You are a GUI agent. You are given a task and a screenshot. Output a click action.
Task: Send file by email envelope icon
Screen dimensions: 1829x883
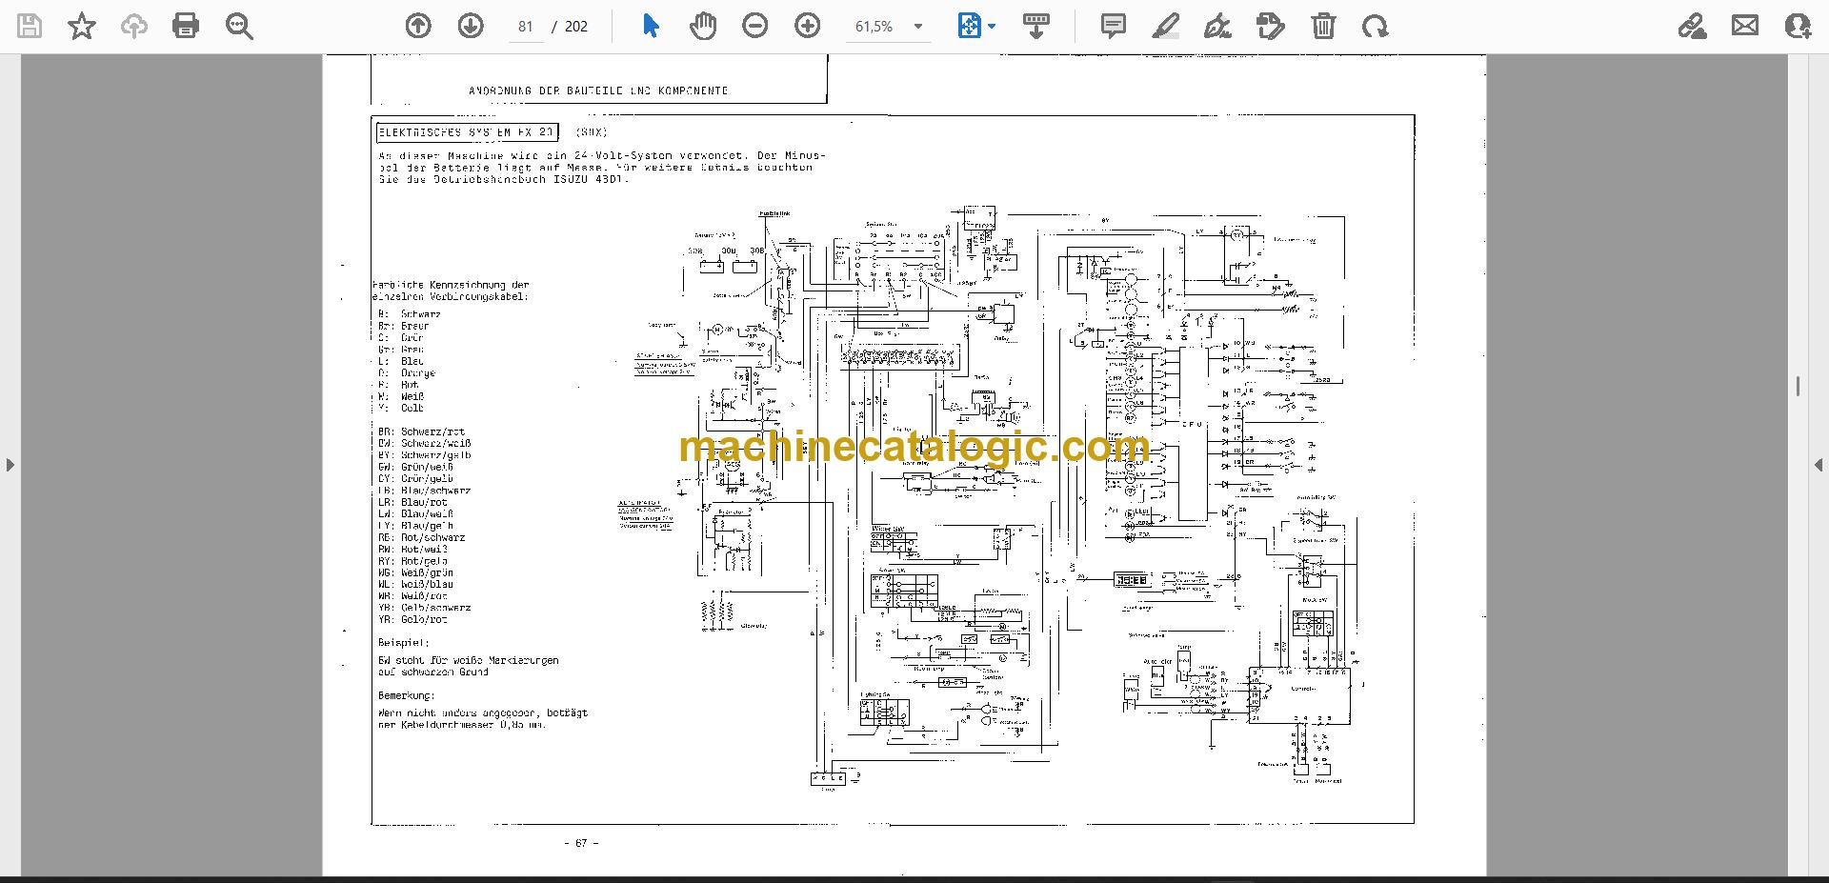pos(1745,26)
